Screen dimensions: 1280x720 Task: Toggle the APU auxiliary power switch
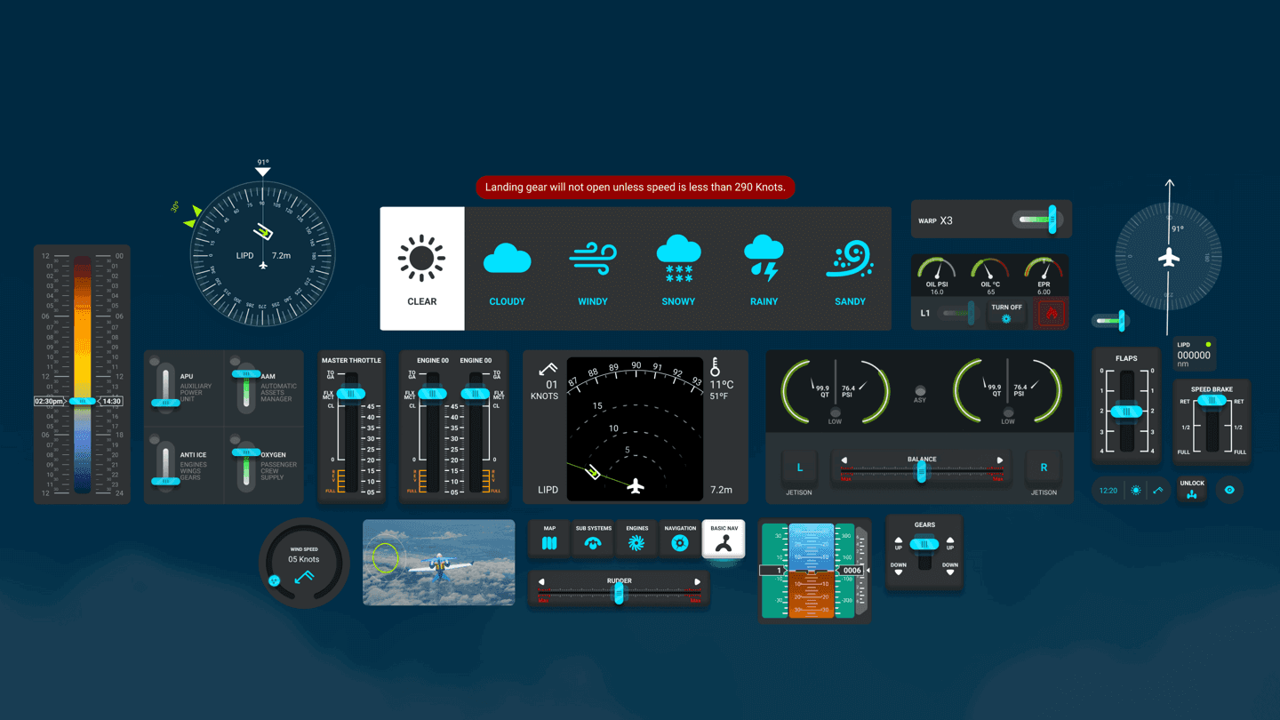tap(165, 388)
